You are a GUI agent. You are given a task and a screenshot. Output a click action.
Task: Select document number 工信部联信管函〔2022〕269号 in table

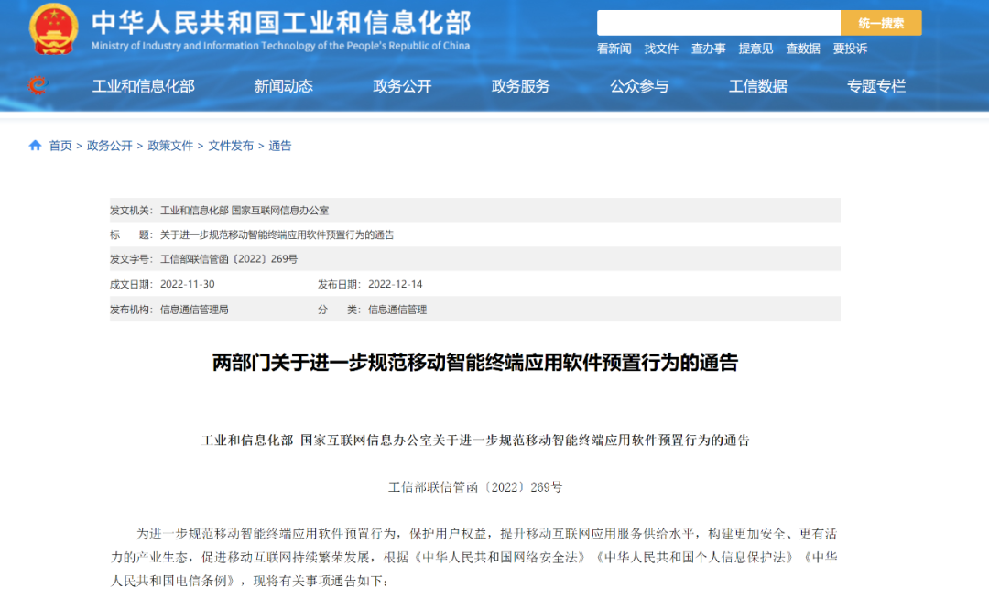pyautogui.click(x=229, y=258)
